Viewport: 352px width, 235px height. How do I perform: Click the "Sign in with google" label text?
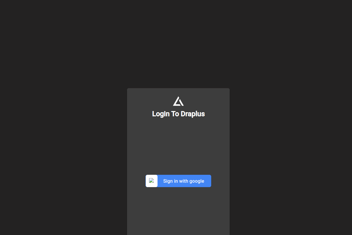pos(184,181)
